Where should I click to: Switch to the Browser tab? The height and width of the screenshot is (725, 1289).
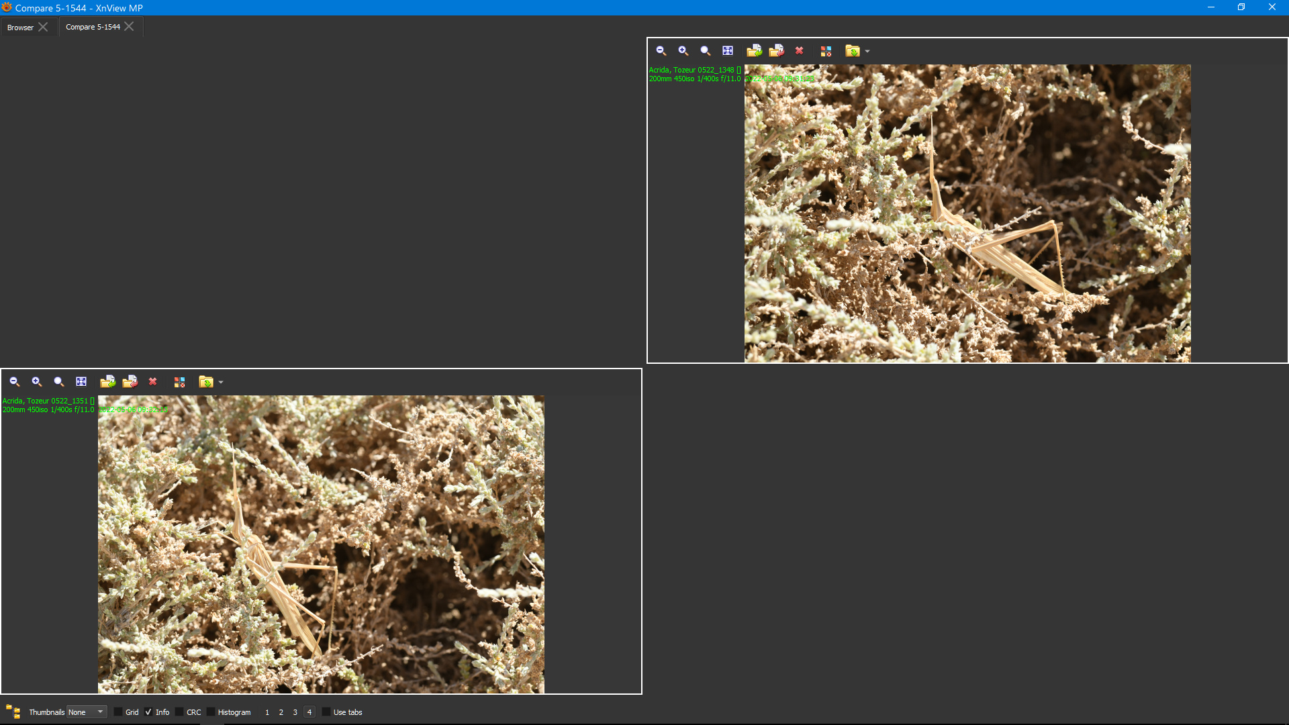[x=20, y=28]
